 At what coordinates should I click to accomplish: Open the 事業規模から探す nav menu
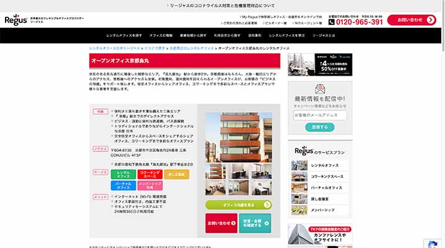pyautogui.click(x=193, y=35)
